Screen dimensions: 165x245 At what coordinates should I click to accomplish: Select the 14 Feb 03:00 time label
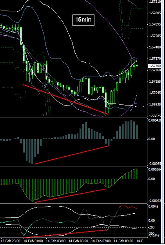(56, 241)
